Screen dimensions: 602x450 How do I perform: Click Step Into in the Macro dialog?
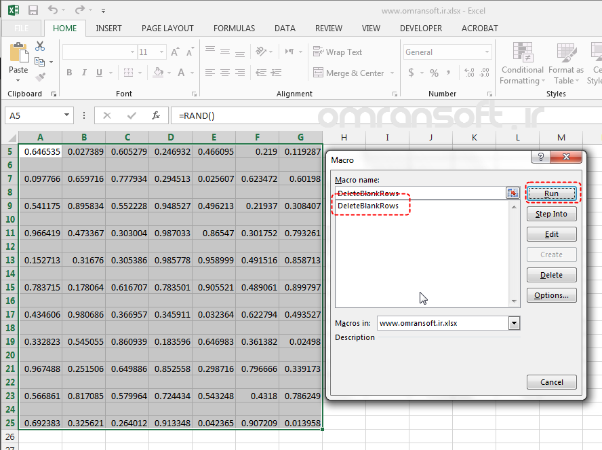tap(552, 214)
